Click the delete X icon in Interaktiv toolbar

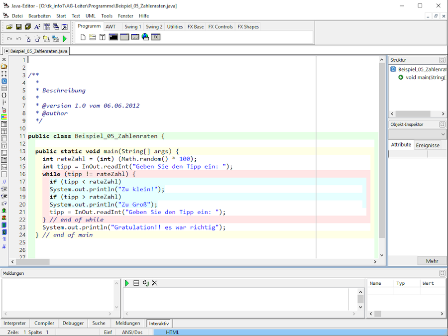coord(154,283)
